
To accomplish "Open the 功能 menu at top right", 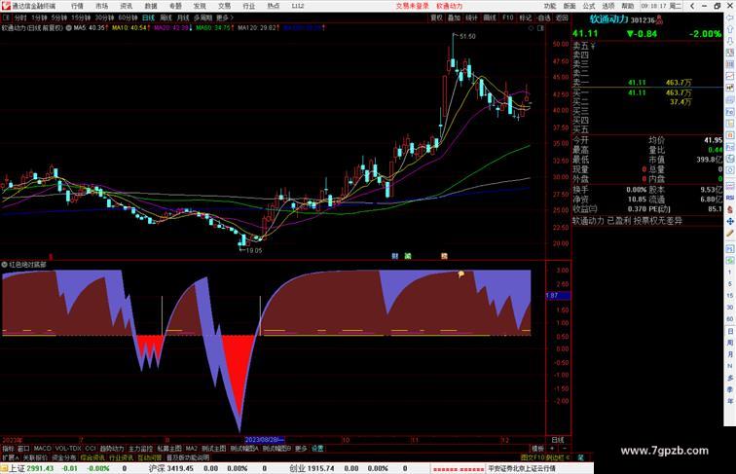I will pyautogui.click(x=550, y=6).
